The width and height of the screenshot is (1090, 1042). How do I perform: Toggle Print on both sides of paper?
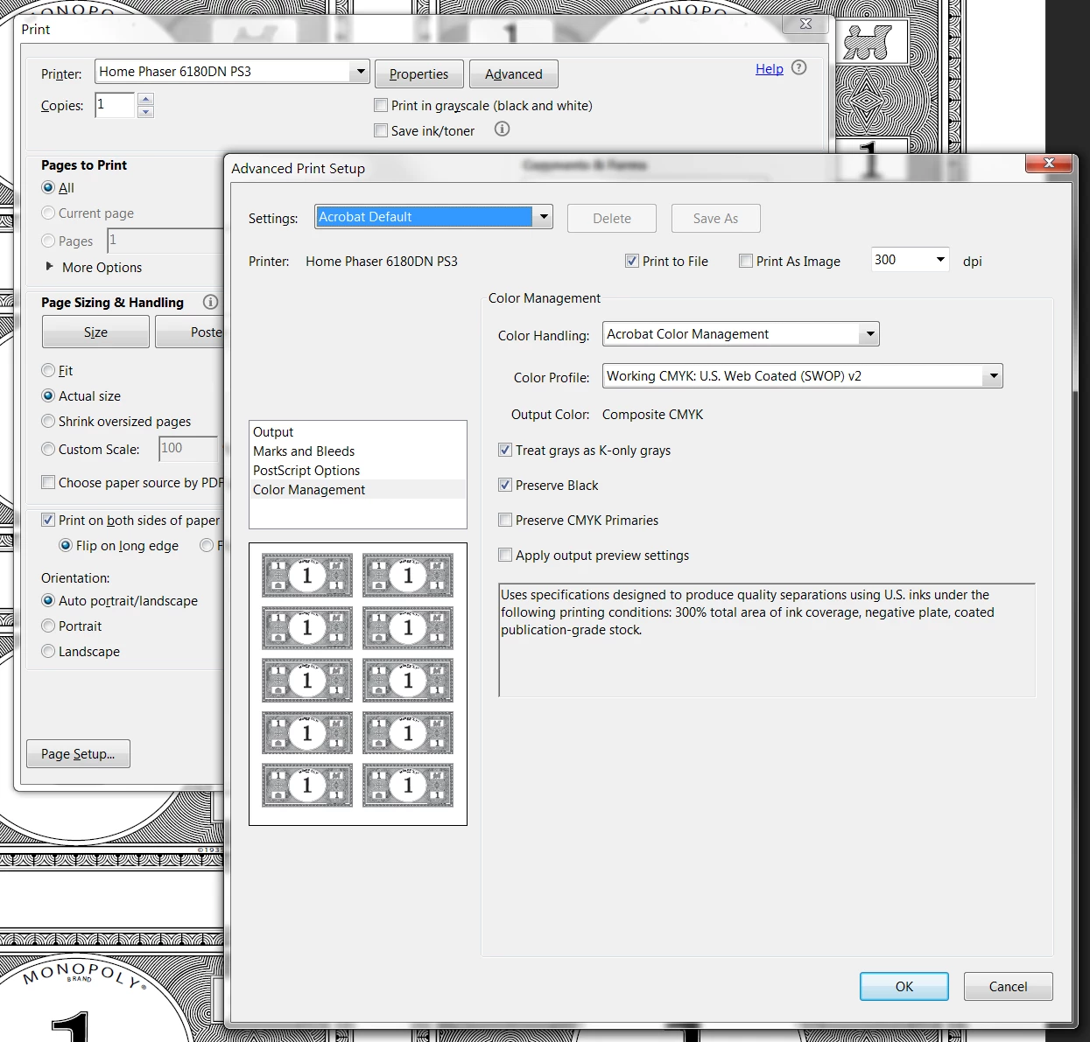(48, 520)
